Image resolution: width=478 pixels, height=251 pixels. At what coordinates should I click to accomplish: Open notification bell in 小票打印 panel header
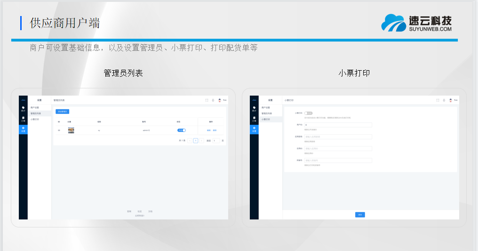pyautogui.click(x=444, y=100)
